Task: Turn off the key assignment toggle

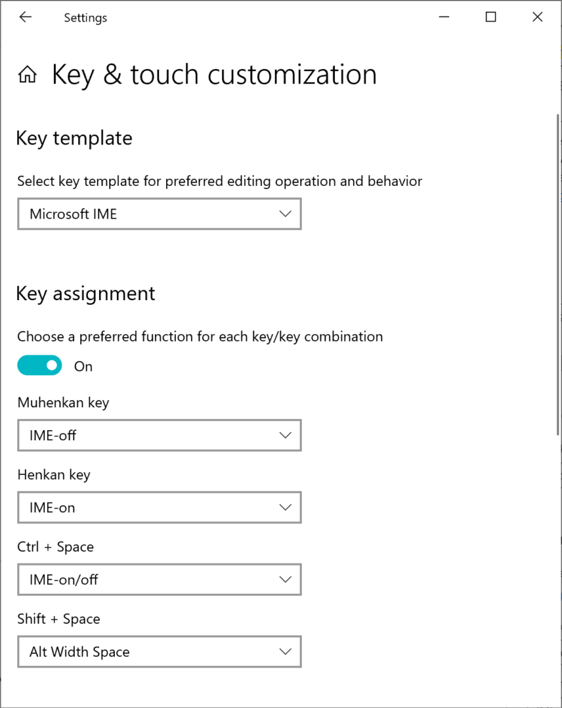Action: click(39, 366)
